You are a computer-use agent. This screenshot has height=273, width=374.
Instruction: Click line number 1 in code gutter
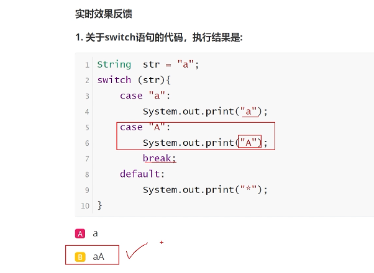tap(87, 65)
